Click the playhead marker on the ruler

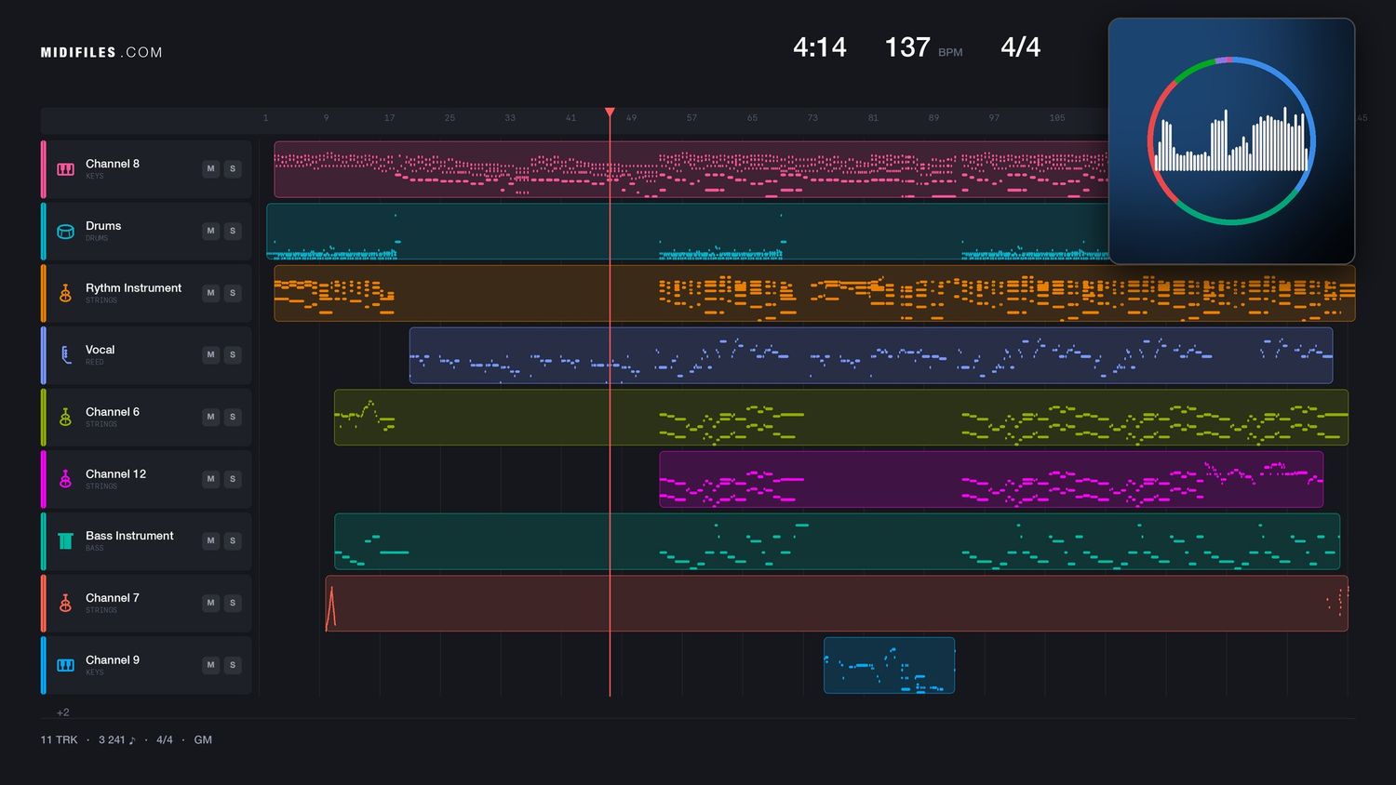tap(610, 113)
